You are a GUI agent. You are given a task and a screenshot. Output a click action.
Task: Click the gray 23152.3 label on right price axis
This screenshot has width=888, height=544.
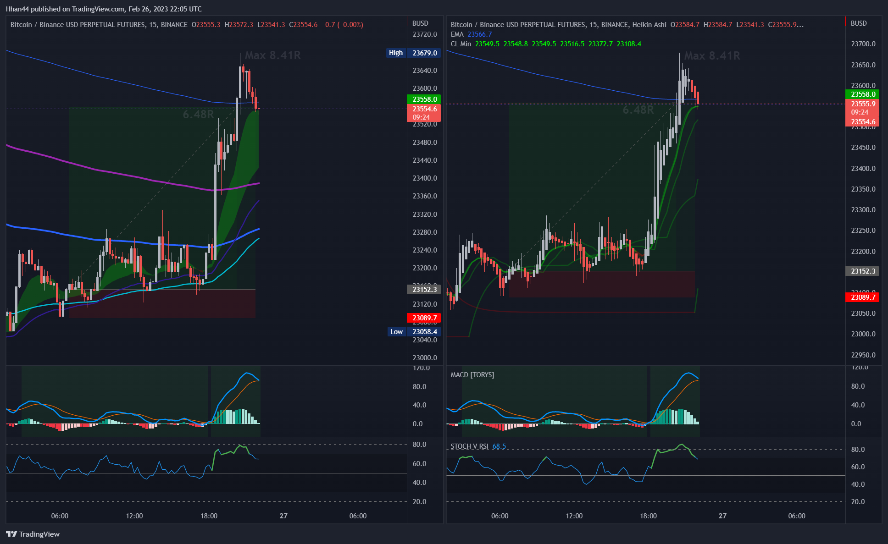[x=863, y=271]
